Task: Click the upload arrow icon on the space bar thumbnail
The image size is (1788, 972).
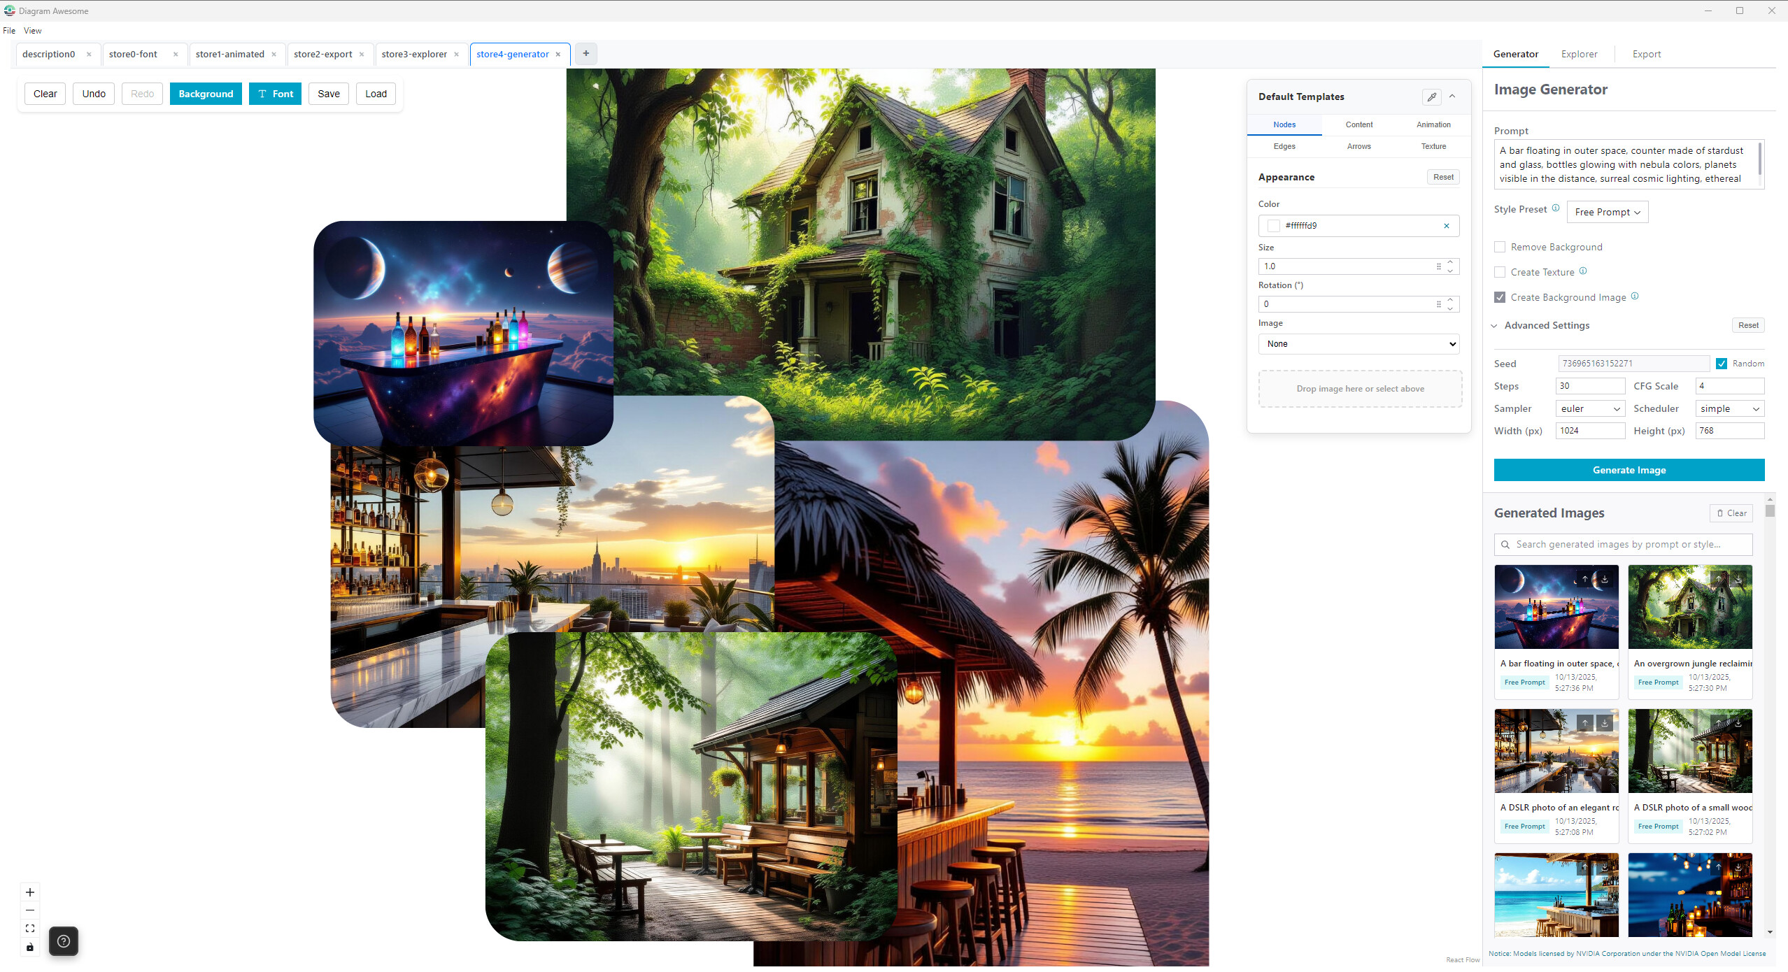Action: click(1585, 579)
